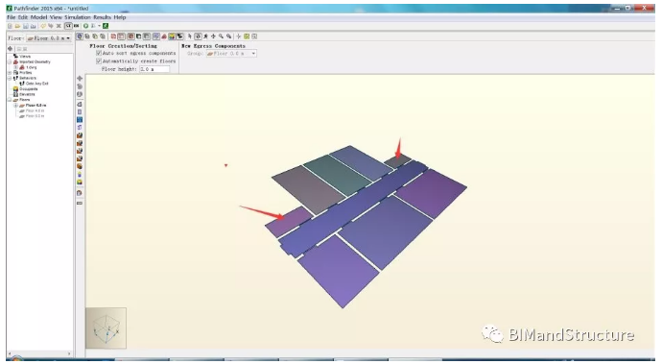
Task: Select the rectangular room drawing tool
Action: pyautogui.click(x=80, y=112)
